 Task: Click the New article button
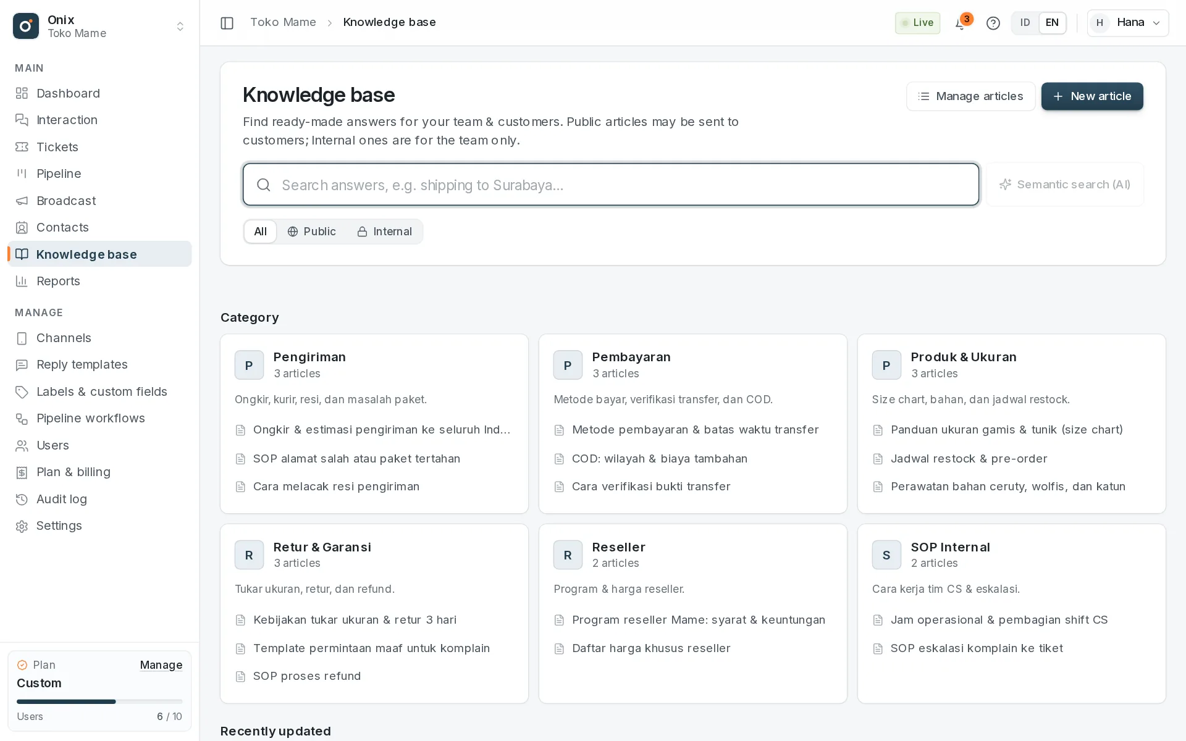click(1092, 96)
